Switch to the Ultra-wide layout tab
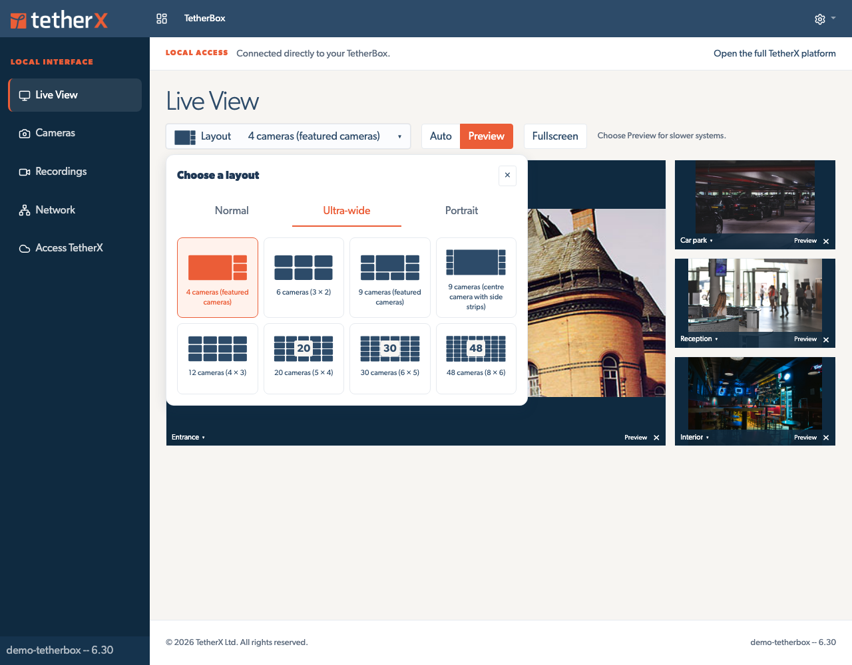852x665 pixels. pyautogui.click(x=347, y=211)
